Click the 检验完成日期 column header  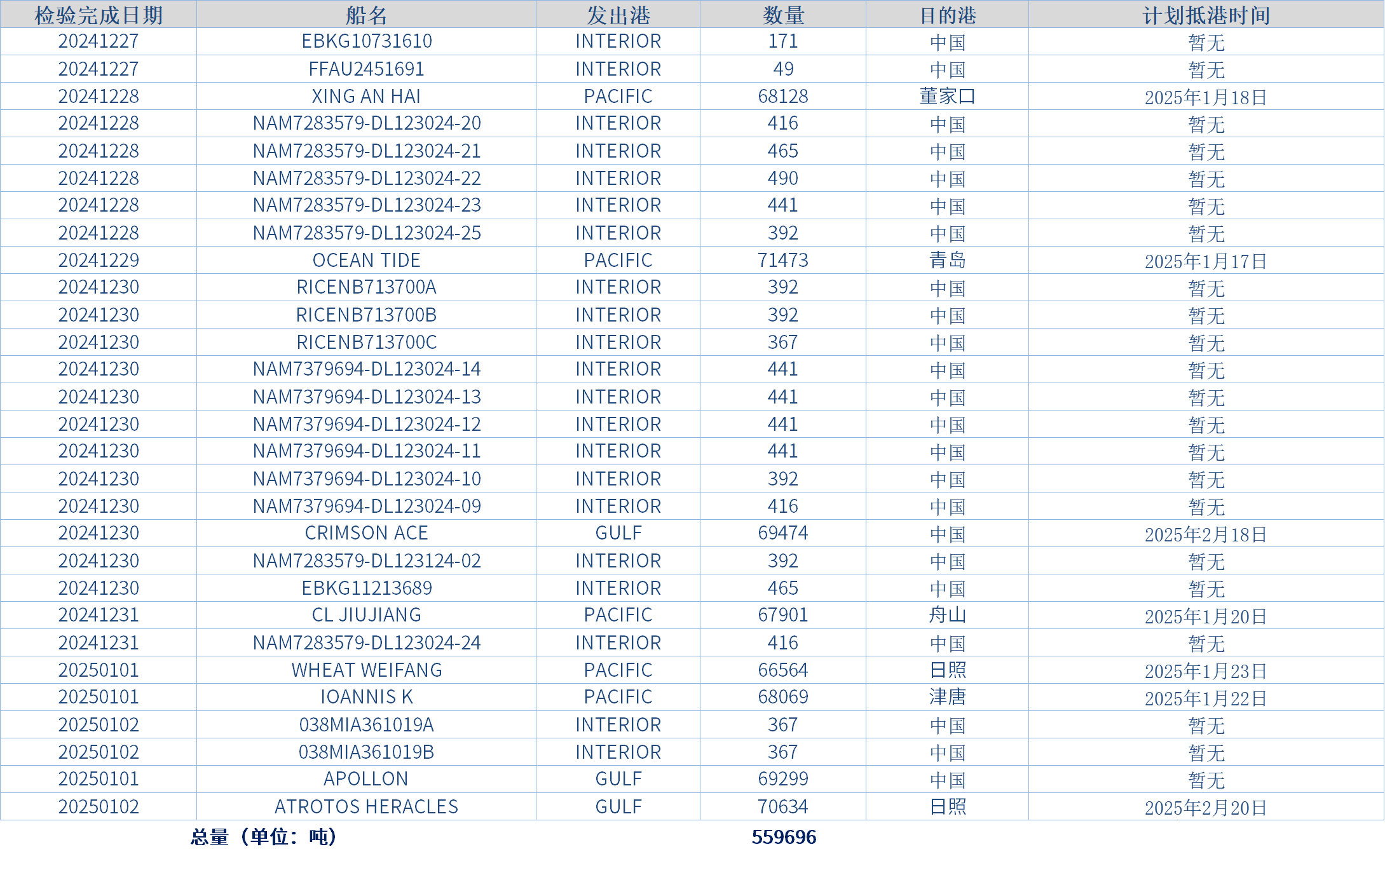pyautogui.click(x=99, y=15)
